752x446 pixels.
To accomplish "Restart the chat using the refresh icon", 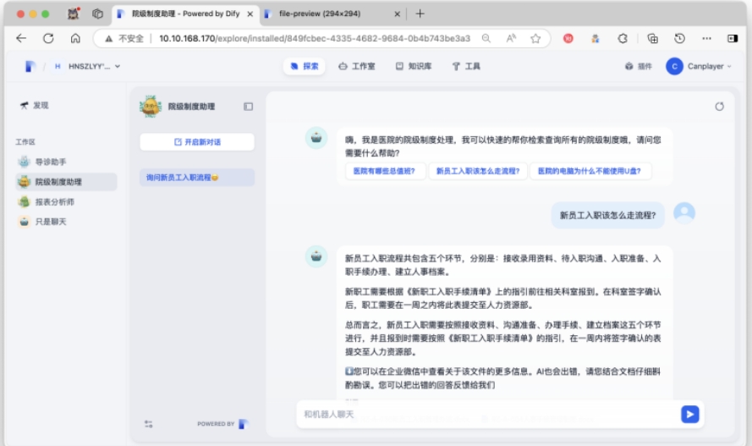I will coord(719,107).
